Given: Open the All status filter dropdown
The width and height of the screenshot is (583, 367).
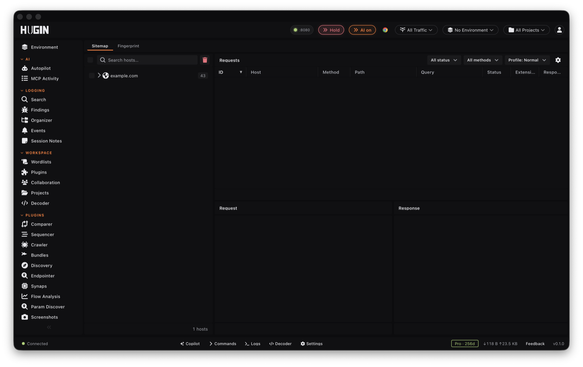Looking at the screenshot, I should coord(444,60).
